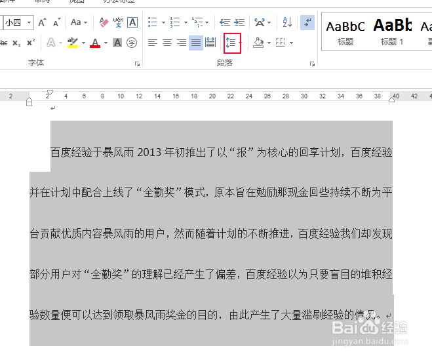
Task: Toggle show paragraph marks button
Action: pos(307,22)
